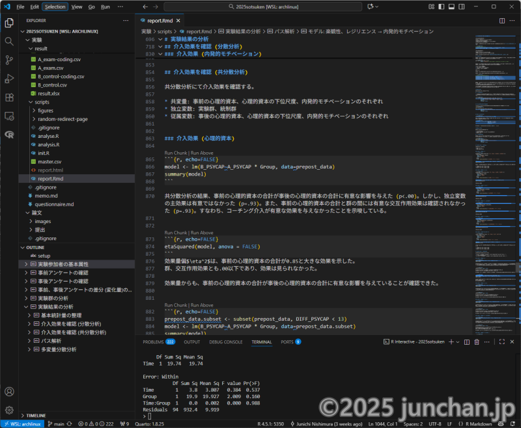Open the R extension sidebar panel
Image resolution: width=521 pixels, height=428 pixels.
click(x=9, y=135)
